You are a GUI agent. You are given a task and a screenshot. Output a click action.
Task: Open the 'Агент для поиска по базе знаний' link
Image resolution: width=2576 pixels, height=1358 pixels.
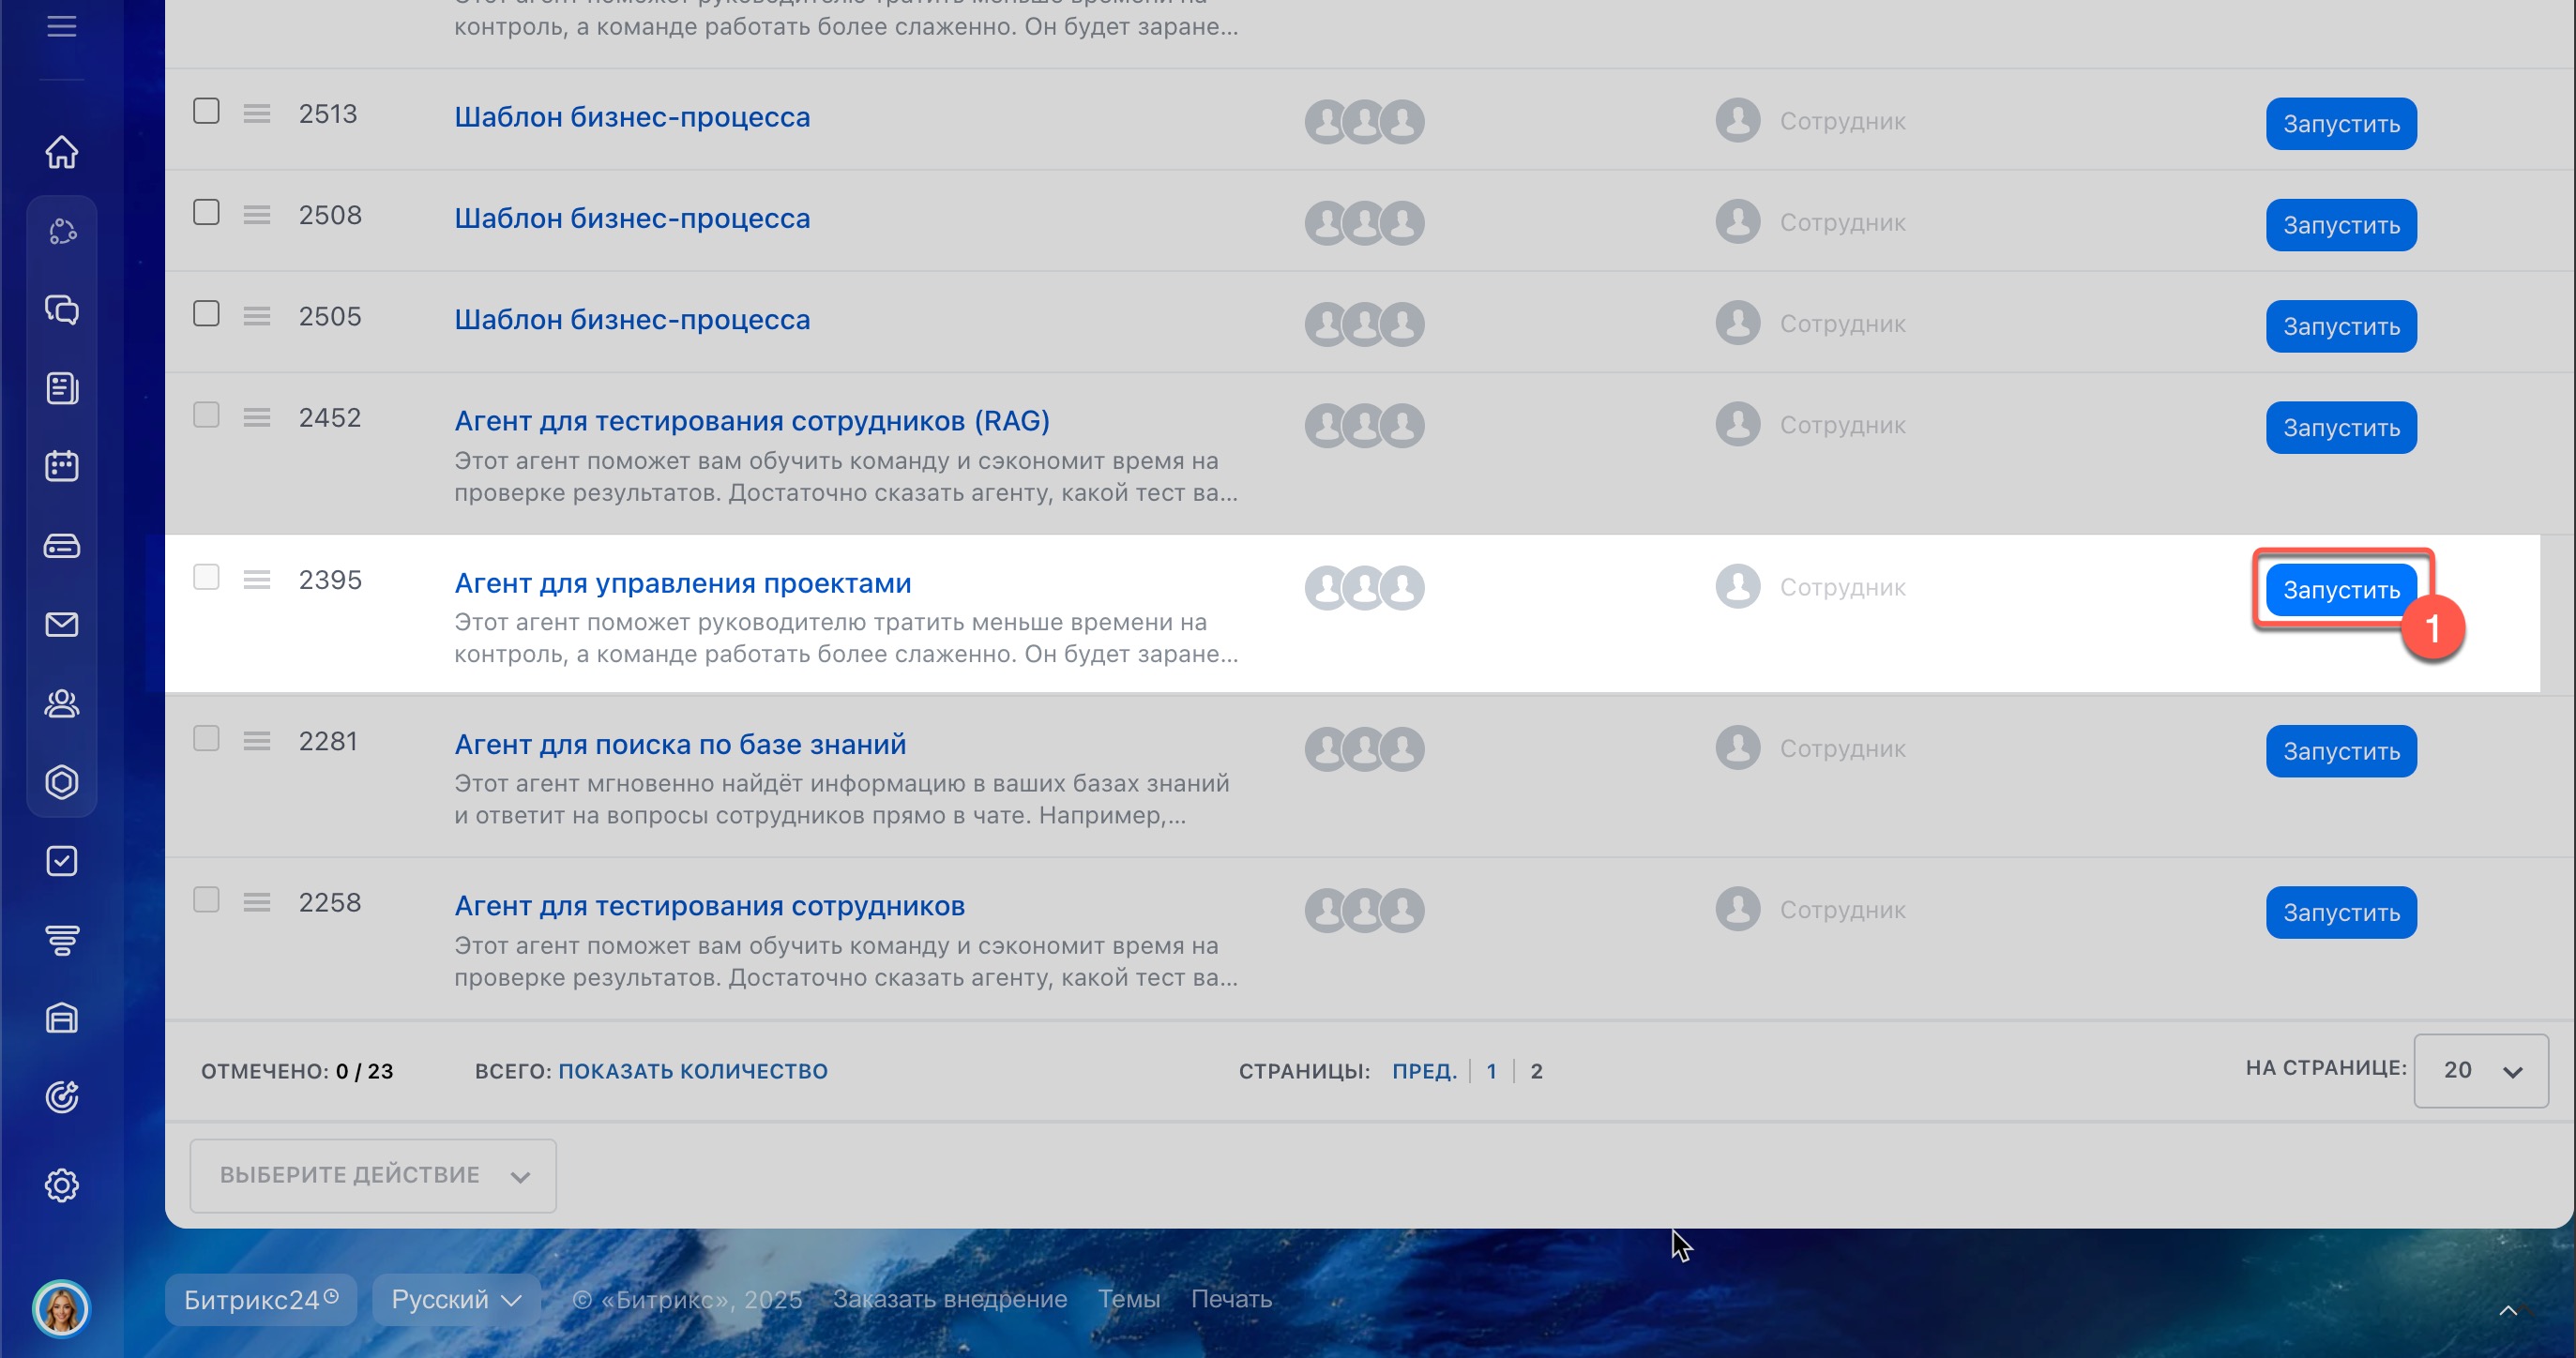click(680, 744)
